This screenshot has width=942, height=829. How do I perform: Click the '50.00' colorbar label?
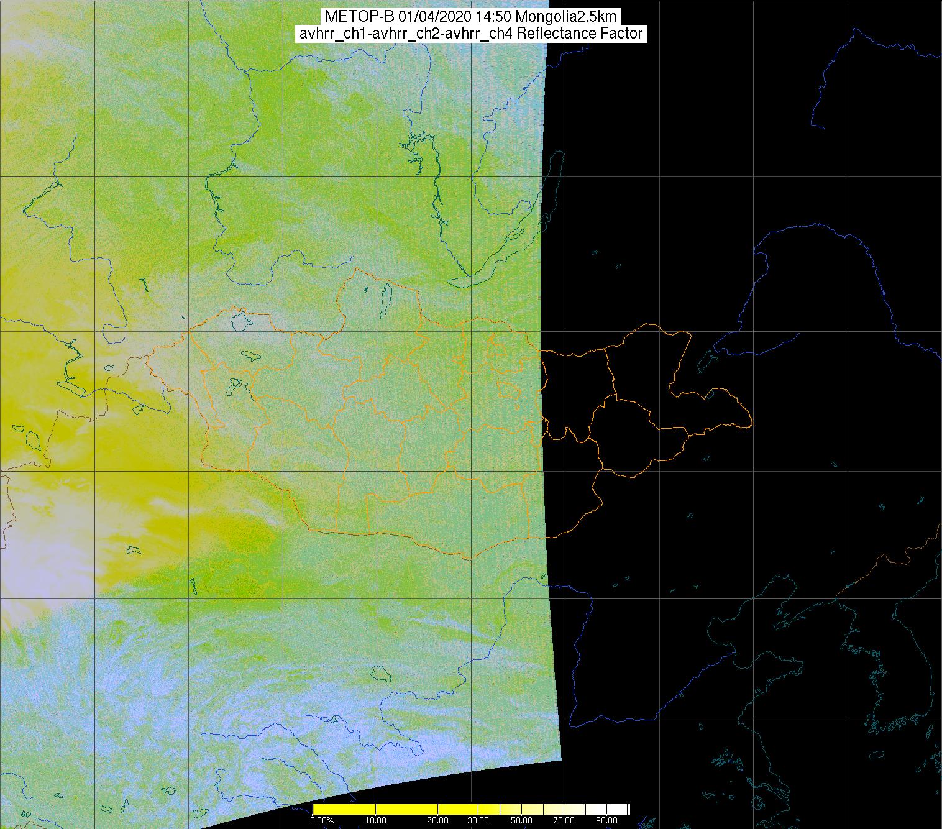click(521, 820)
